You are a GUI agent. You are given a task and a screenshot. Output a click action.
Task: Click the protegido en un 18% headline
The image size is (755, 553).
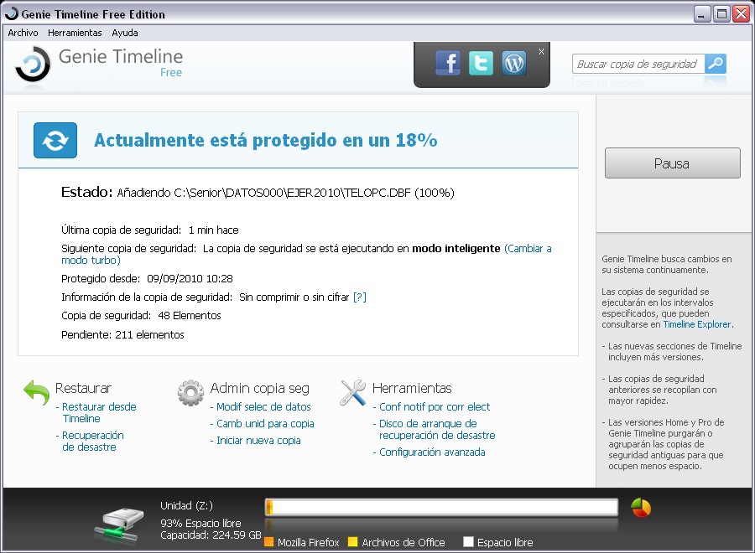pos(266,140)
